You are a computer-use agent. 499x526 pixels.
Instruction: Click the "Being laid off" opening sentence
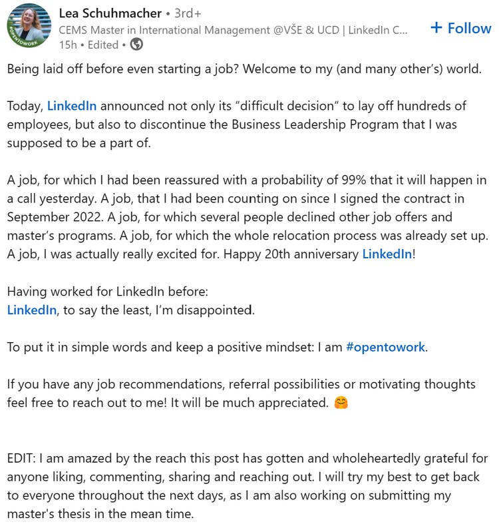[244, 69]
